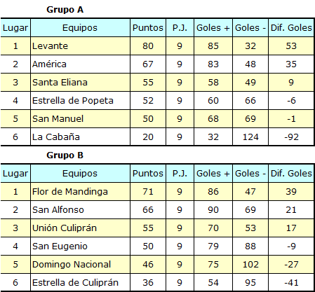Select Estrella de Popeta team cell
This screenshot has width=315, height=292.
coord(80,101)
